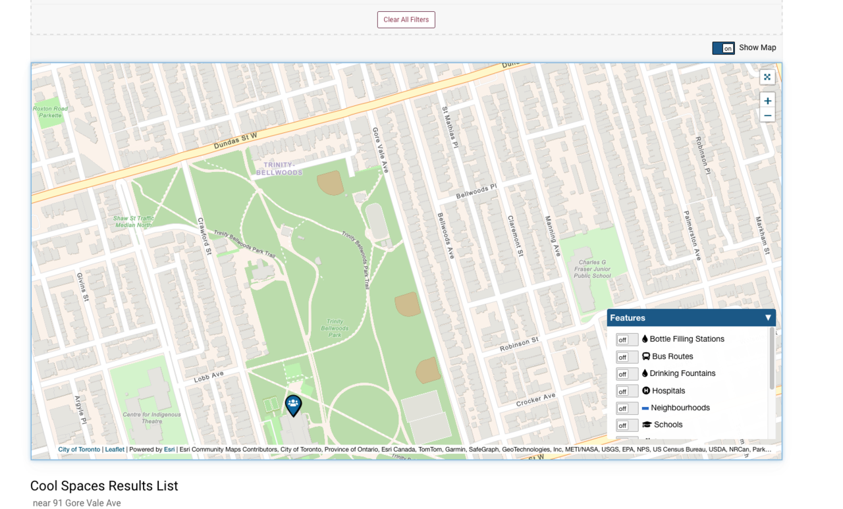Zoom out the map with minus button
Viewport: 843px width, 509px height.
point(767,116)
